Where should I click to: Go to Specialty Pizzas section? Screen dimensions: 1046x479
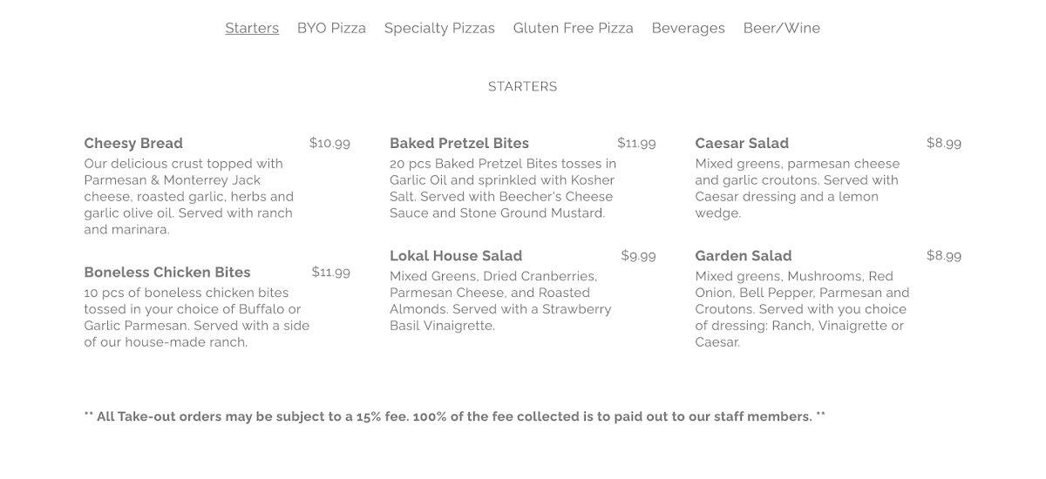[x=439, y=28]
